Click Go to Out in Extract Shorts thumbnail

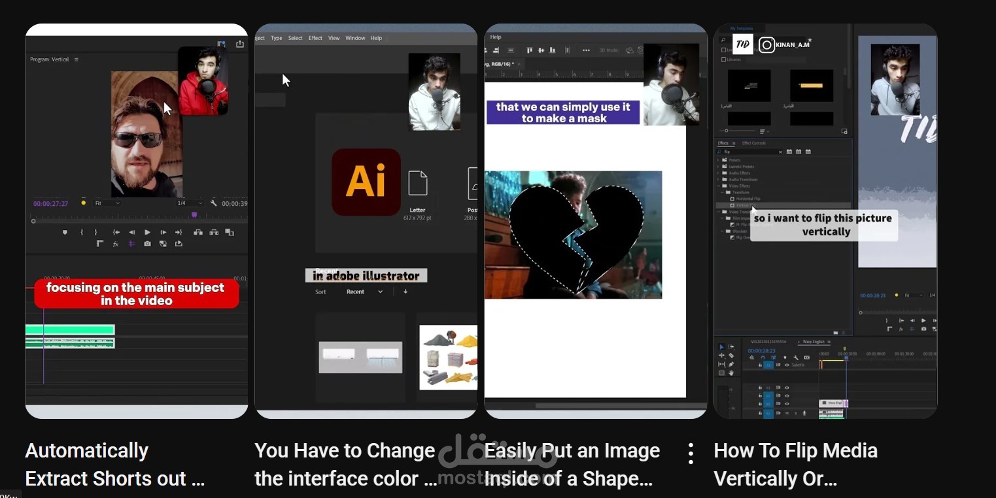(x=179, y=233)
